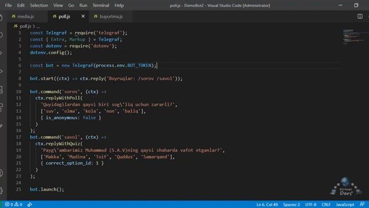369x208 pixels.
Task: Expand the breadcrumb ellipsis symbol
Action: pos(39,27)
